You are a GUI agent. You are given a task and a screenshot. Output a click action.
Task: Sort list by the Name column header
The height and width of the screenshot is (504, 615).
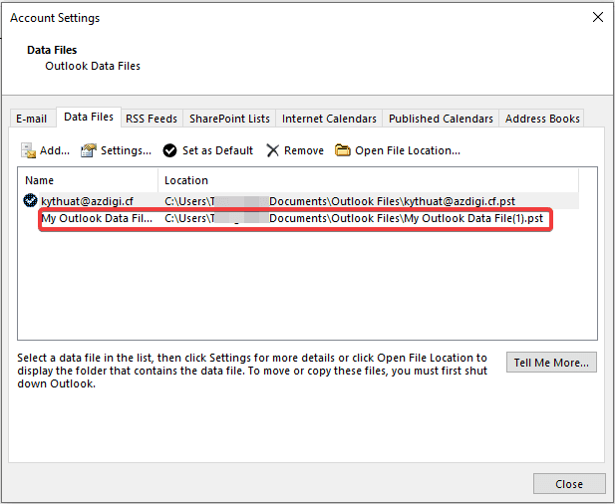[90, 180]
